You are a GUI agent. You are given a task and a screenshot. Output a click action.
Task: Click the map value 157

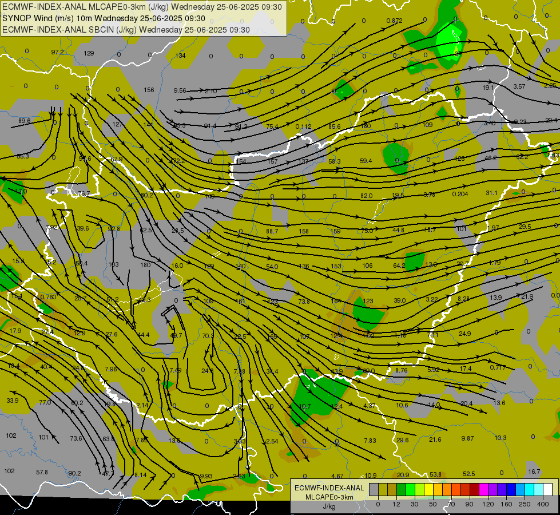[272, 161]
